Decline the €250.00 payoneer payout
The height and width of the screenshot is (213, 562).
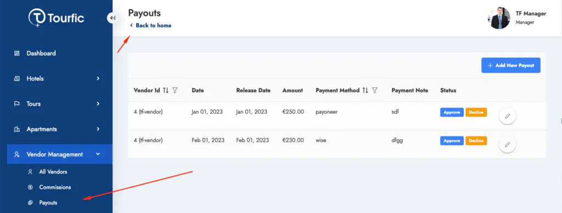click(x=476, y=112)
